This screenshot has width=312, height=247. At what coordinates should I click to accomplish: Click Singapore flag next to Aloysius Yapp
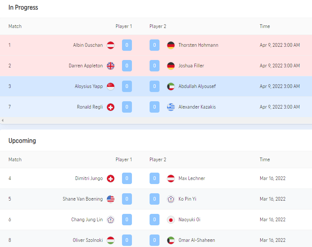tap(111, 87)
